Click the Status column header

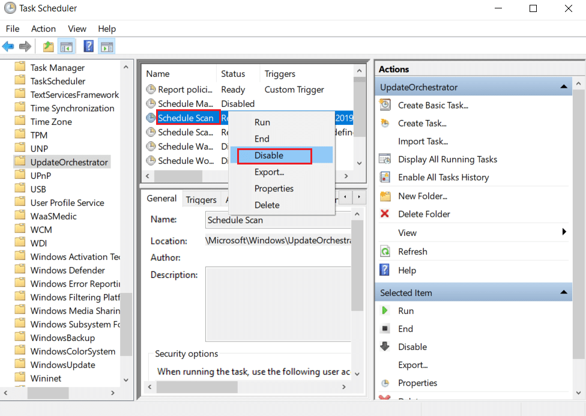[x=238, y=74]
